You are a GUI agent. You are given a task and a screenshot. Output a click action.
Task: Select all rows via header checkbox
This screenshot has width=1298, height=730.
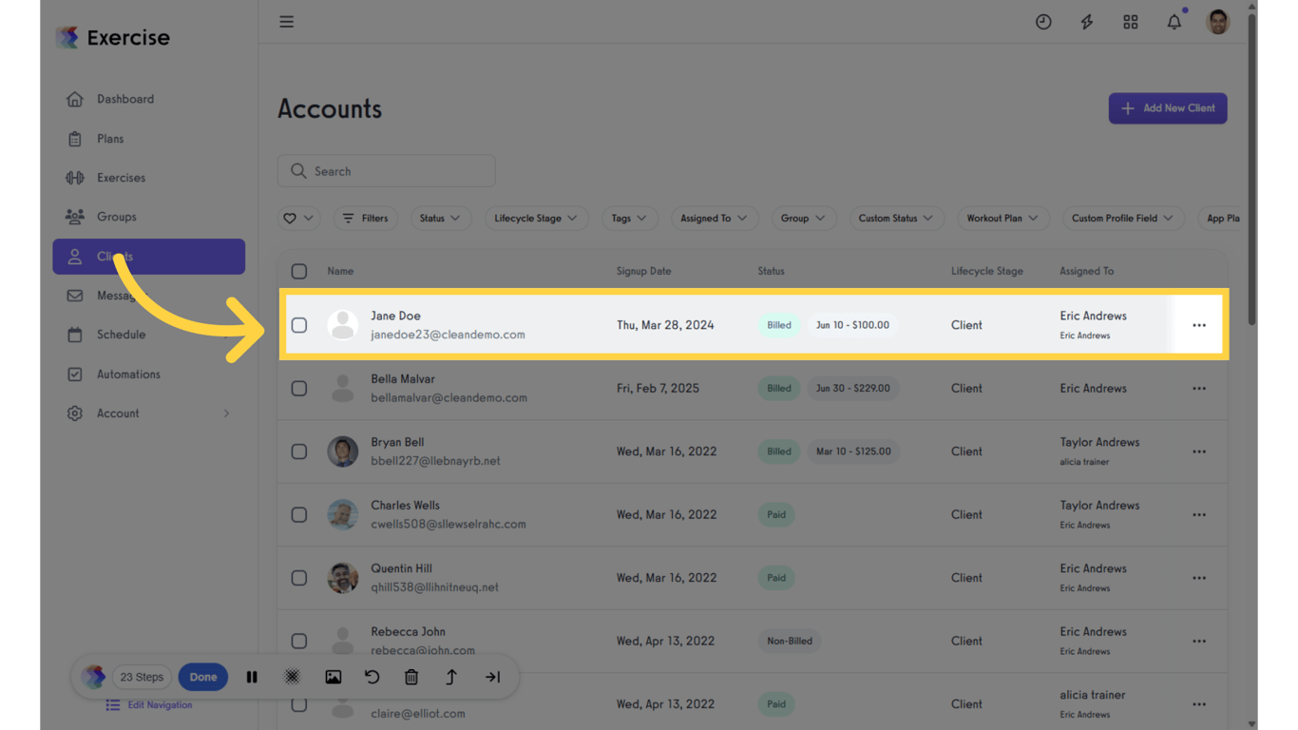(x=298, y=271)
